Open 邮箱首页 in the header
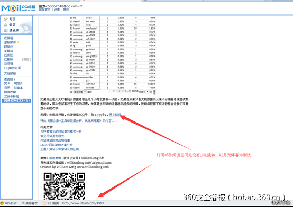This screenshot has height=207, width=293. (x=44, y=10)
